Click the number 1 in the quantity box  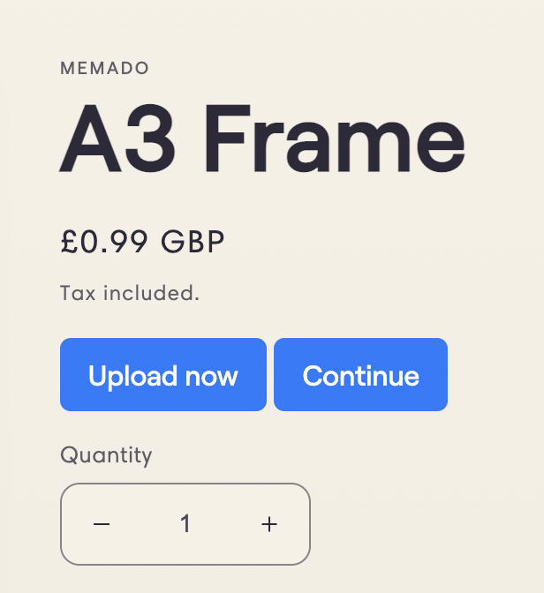pos(185,524)
